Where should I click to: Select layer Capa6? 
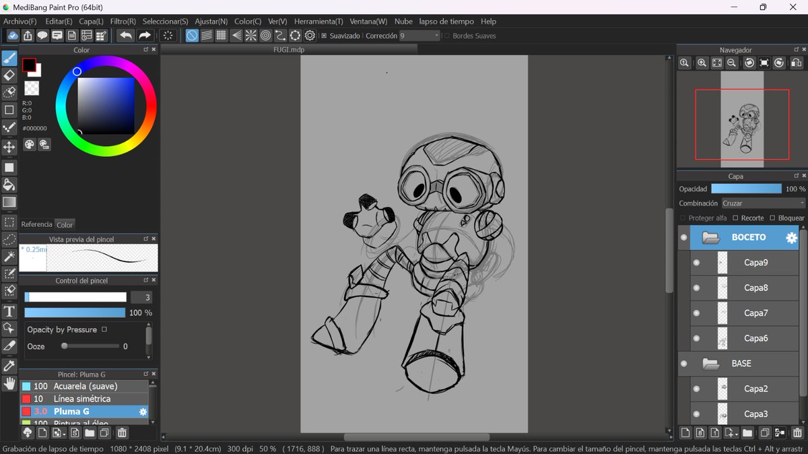tap(745, 339)
